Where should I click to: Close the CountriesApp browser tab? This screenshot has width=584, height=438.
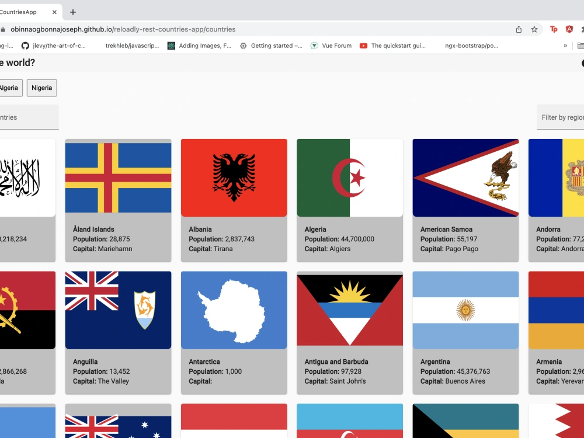[x=54, y=12]
